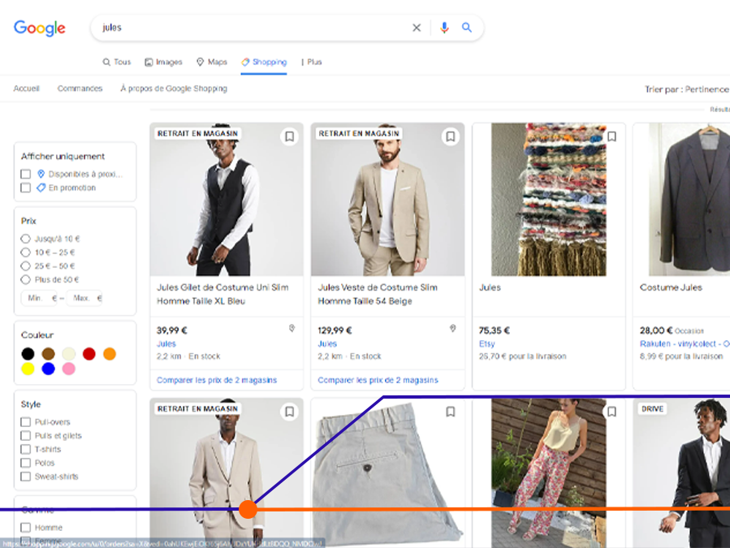Bookmark the Jules Veste de Costume Beige product
Viewport: 730px width, 548px height.
[x=450, y=136]
